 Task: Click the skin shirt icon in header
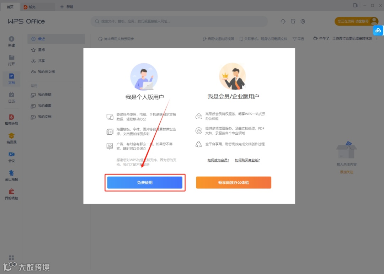(x=293, y=22)
